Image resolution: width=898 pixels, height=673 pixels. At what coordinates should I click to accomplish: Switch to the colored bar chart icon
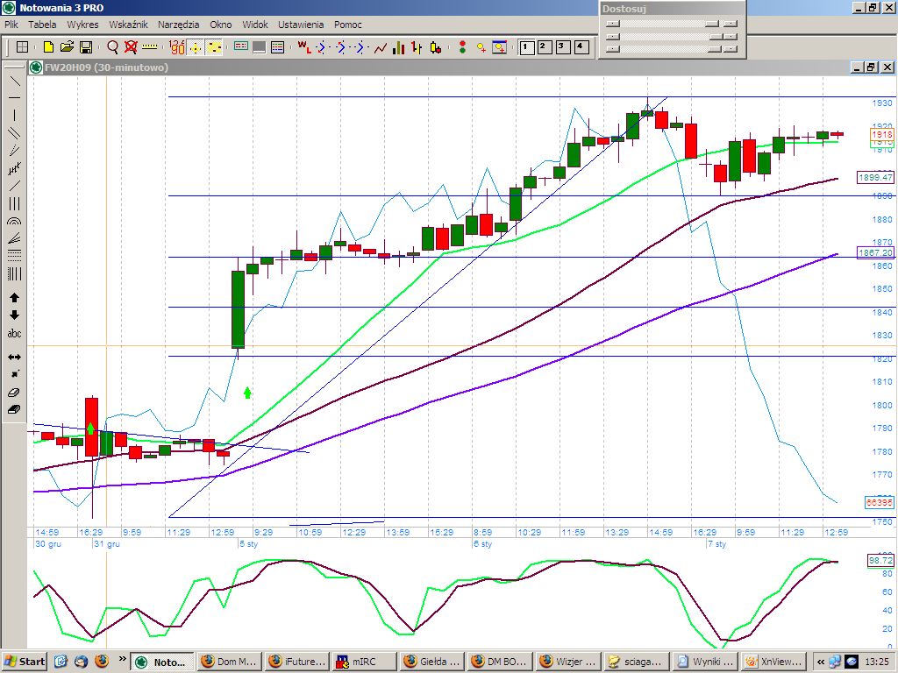click(x=398, y=47)
